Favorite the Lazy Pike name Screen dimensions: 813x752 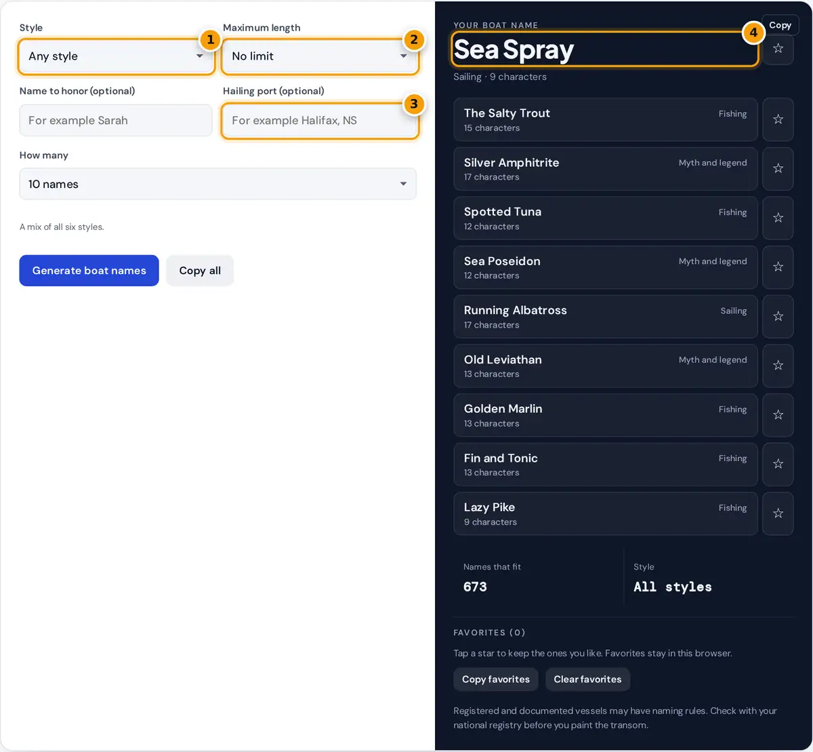(778, 513)
